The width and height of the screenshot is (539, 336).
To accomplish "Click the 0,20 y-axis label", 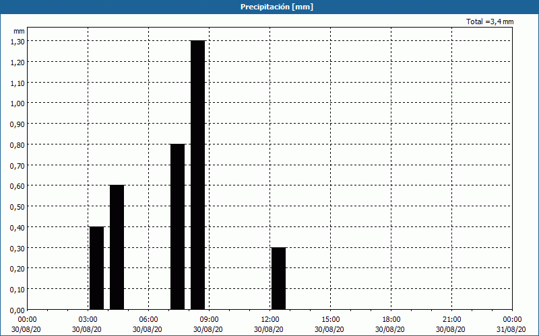I will click(x=18, y=269).
